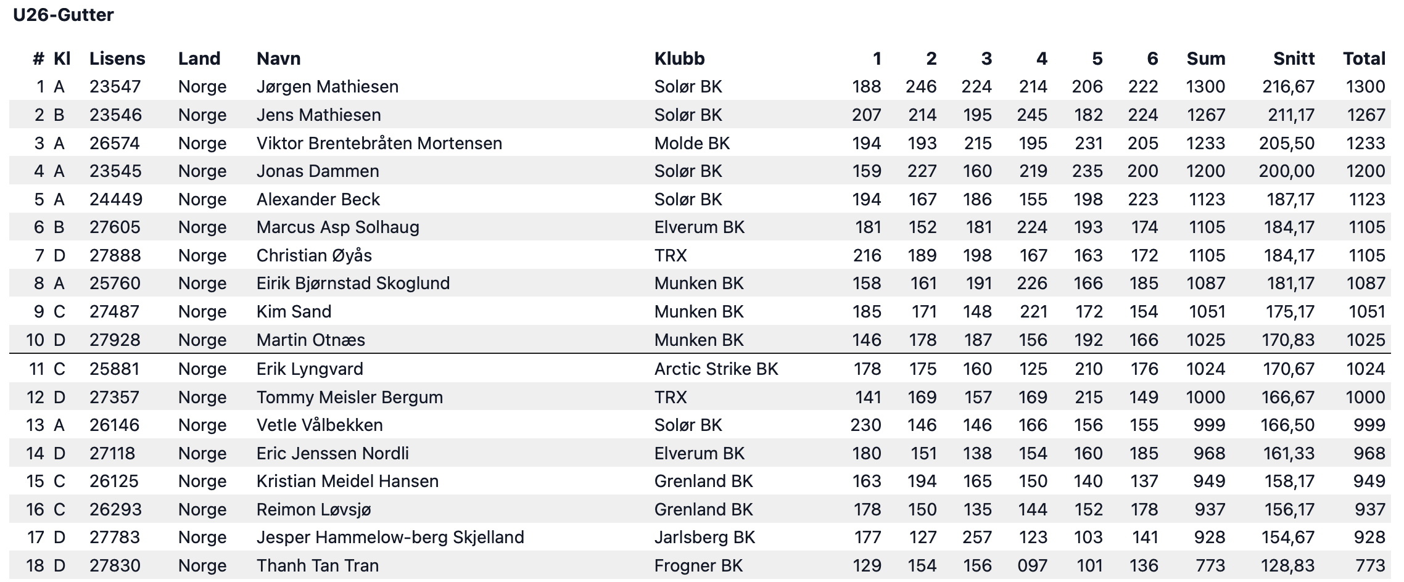
Task: Click Molde BK club name
Action: pyautogui.click(x=692, y=143)
